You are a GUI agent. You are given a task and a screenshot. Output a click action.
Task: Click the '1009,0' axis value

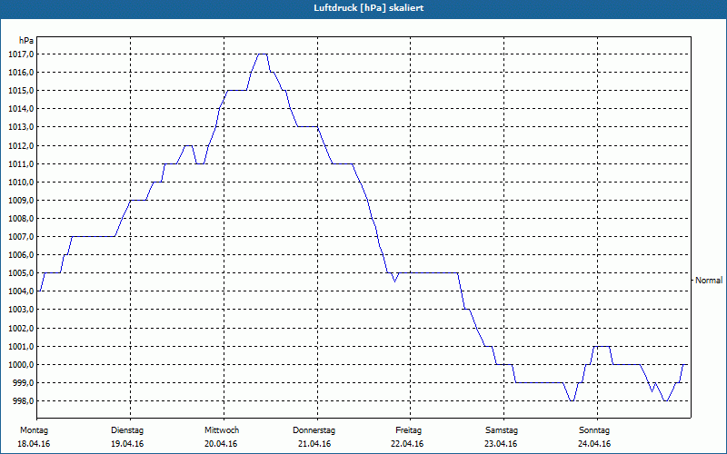pos(21,200)
